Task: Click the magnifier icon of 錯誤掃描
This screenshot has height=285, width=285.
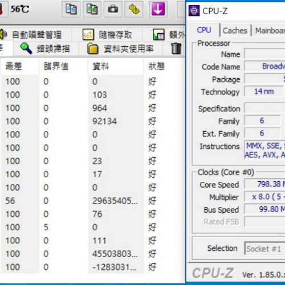Action: click(26, 48)
